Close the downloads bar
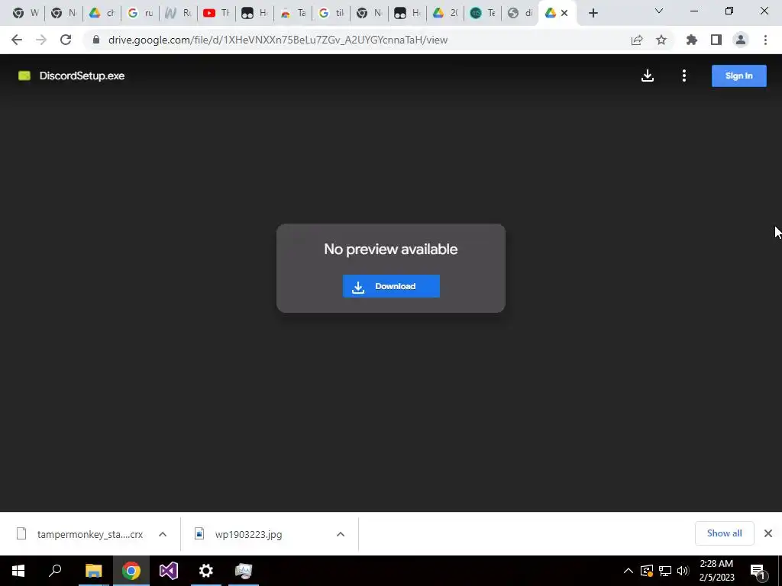Screen dimensions: 782x586 (x=768, y=533)
